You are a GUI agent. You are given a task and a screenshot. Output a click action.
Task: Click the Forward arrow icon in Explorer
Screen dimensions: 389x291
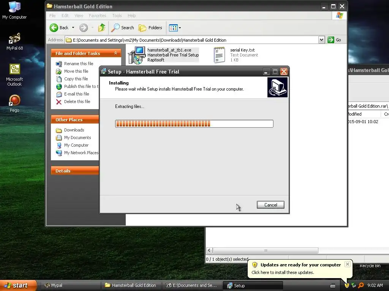pos(84,28)
